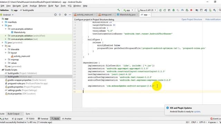The width and height of the screenshot is (221, 124).
Task: Open the Refactor menu
Action: [x=42, y=6]
